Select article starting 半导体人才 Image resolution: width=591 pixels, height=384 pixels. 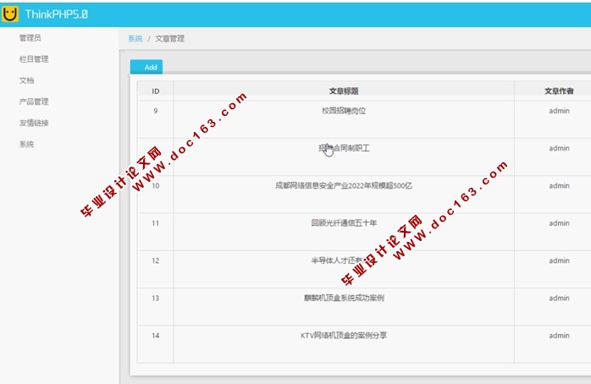tap(337, 261)
